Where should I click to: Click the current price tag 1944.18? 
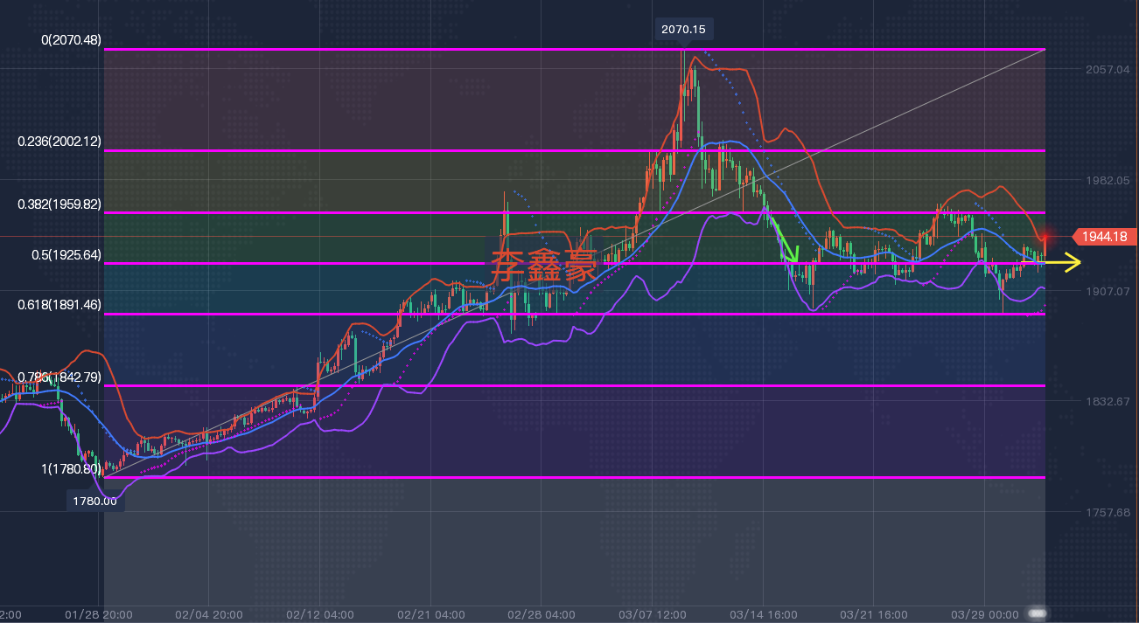click(1105, 236)
